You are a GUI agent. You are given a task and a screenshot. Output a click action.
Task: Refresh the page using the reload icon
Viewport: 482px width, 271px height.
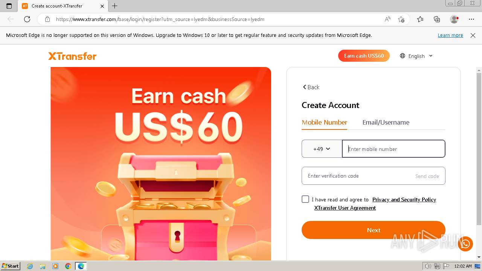point(27,19)
